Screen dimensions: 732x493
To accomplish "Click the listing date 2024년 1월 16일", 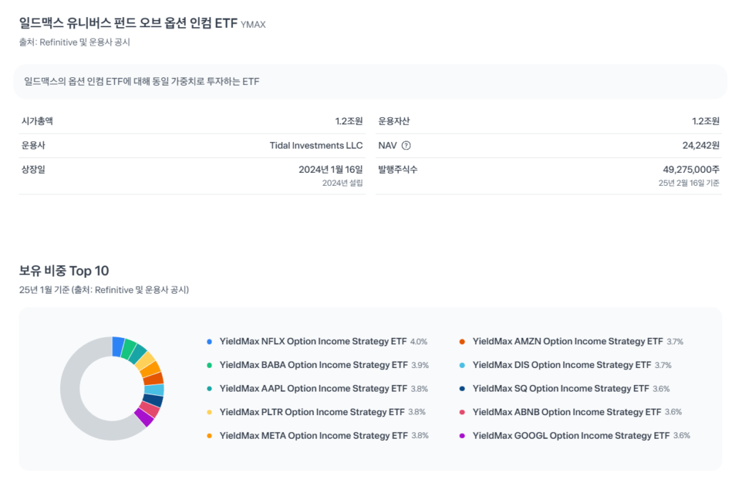I will point(330,170).
